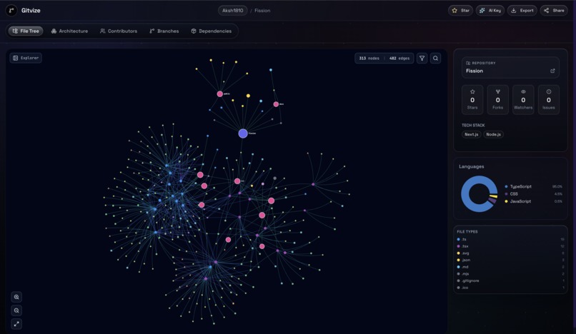Open the Dependencies tab
The image size is (576, 334).
coord(212,31)
